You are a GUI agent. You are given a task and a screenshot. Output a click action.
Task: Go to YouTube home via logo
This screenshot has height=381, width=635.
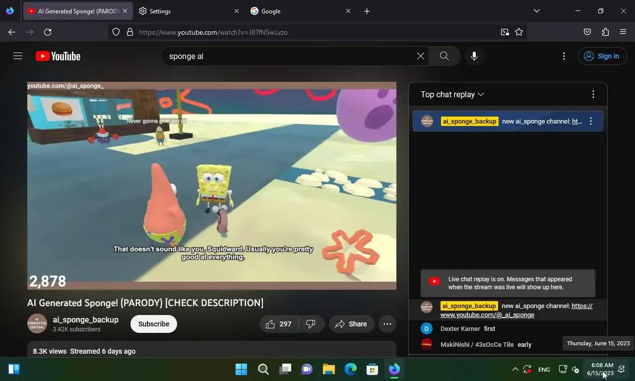click(58, 56)
